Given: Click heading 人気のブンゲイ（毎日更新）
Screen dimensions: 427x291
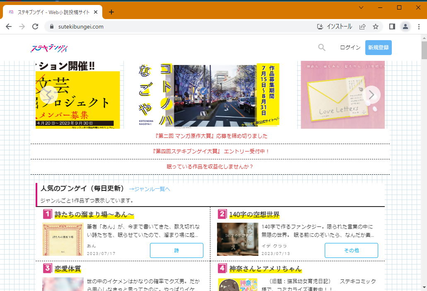Looking at the screenshot, I should 82,188.
